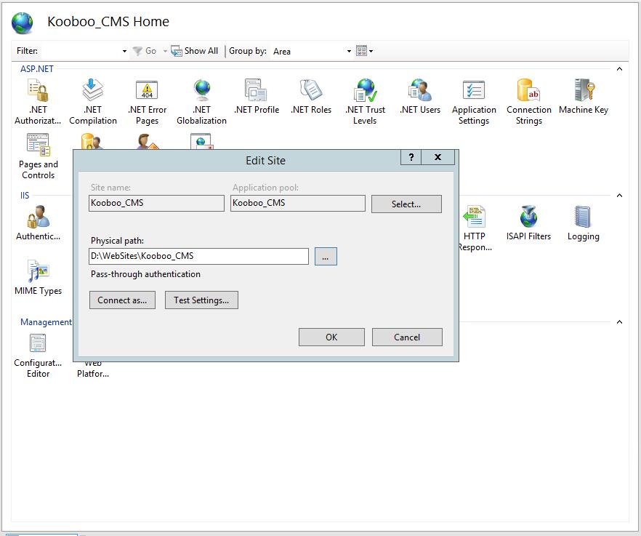Click the Management group heading

click(x=46, y=322)
